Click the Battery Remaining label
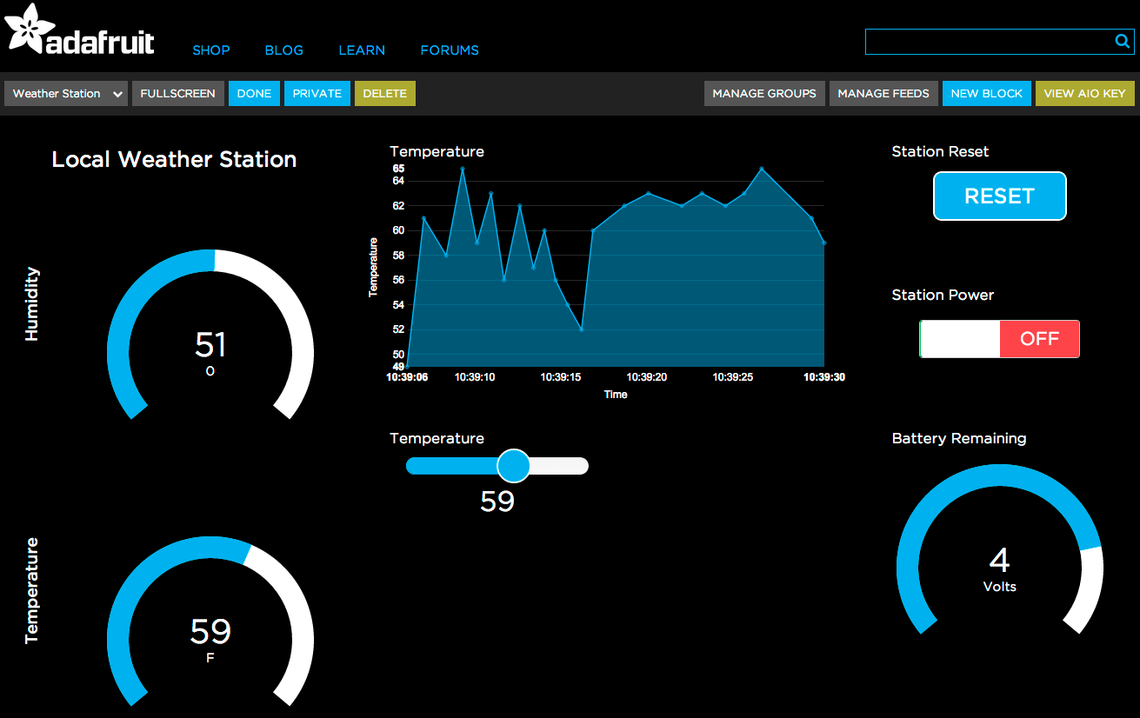This screenshot has height=718, width=1140. tap(959, 438)
